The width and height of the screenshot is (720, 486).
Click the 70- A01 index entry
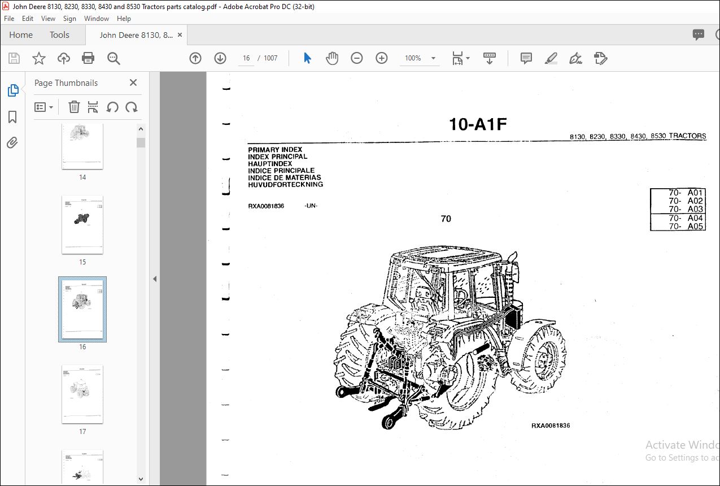pyautogui.click(x=686, y=193)
